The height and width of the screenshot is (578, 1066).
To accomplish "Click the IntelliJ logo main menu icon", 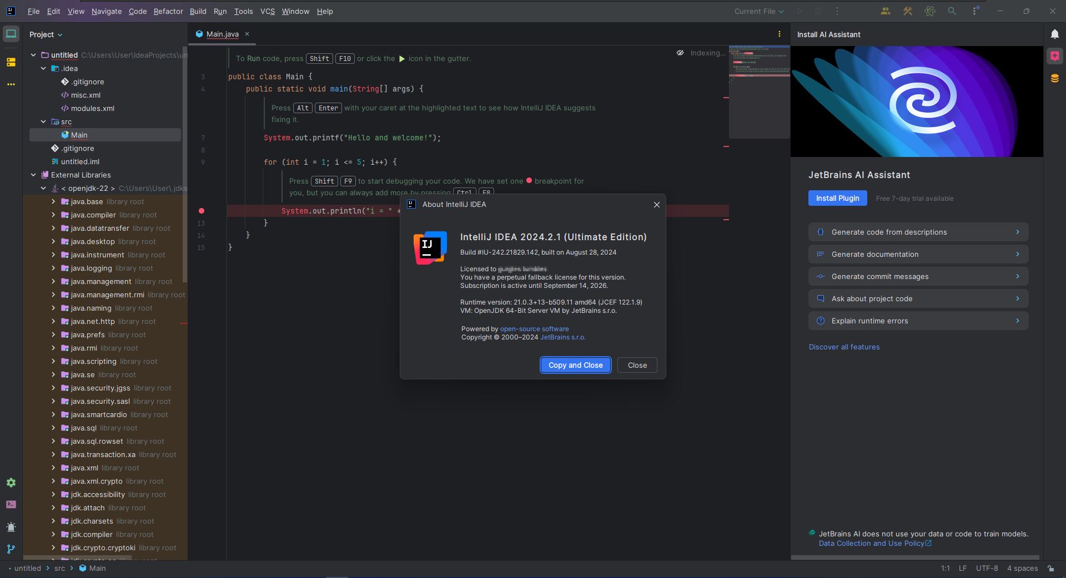I will coord(11,11).
